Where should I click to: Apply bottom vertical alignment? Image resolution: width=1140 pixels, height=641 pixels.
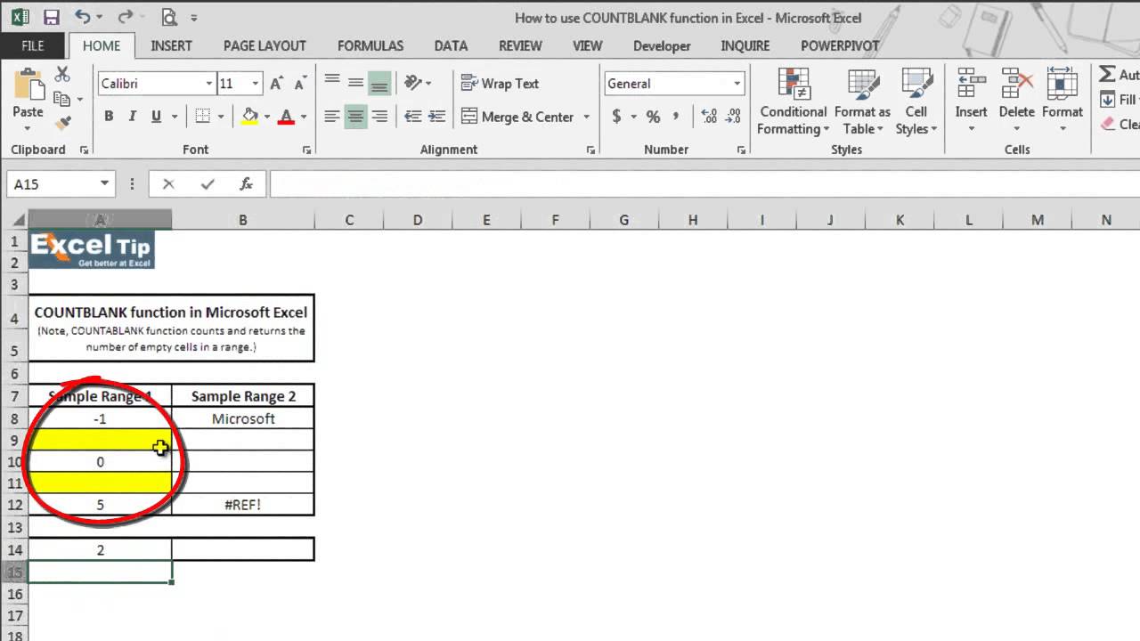tap(379, 83)
